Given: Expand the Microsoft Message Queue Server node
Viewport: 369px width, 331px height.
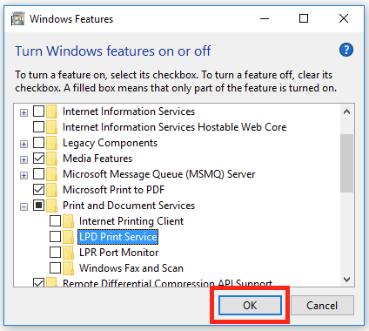Looking at the screenshot, I should (x=23, y=175).
